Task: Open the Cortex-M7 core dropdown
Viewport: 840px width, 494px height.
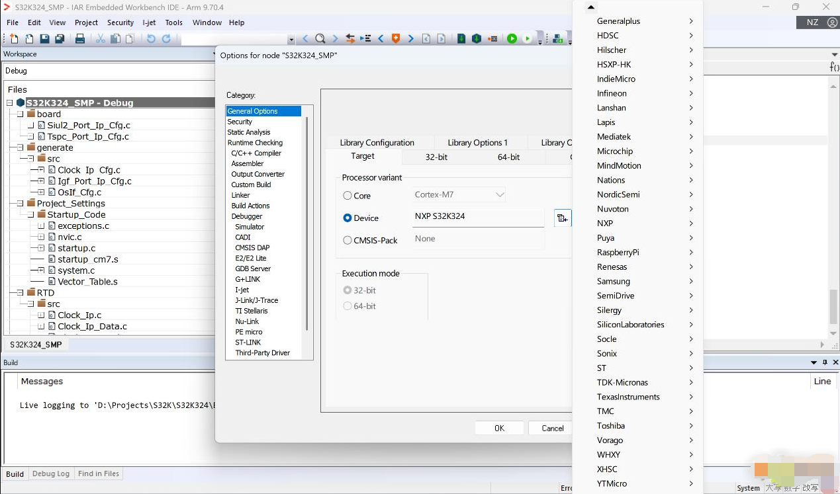Action: [x=500, y=195]
